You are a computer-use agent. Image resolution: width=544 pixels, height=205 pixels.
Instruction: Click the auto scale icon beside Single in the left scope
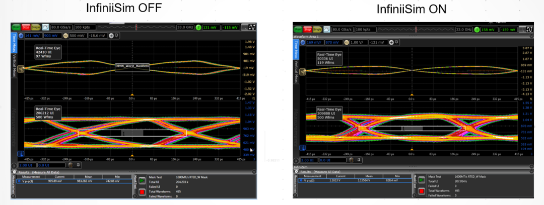pyautogui.click(x=46, y=27)
